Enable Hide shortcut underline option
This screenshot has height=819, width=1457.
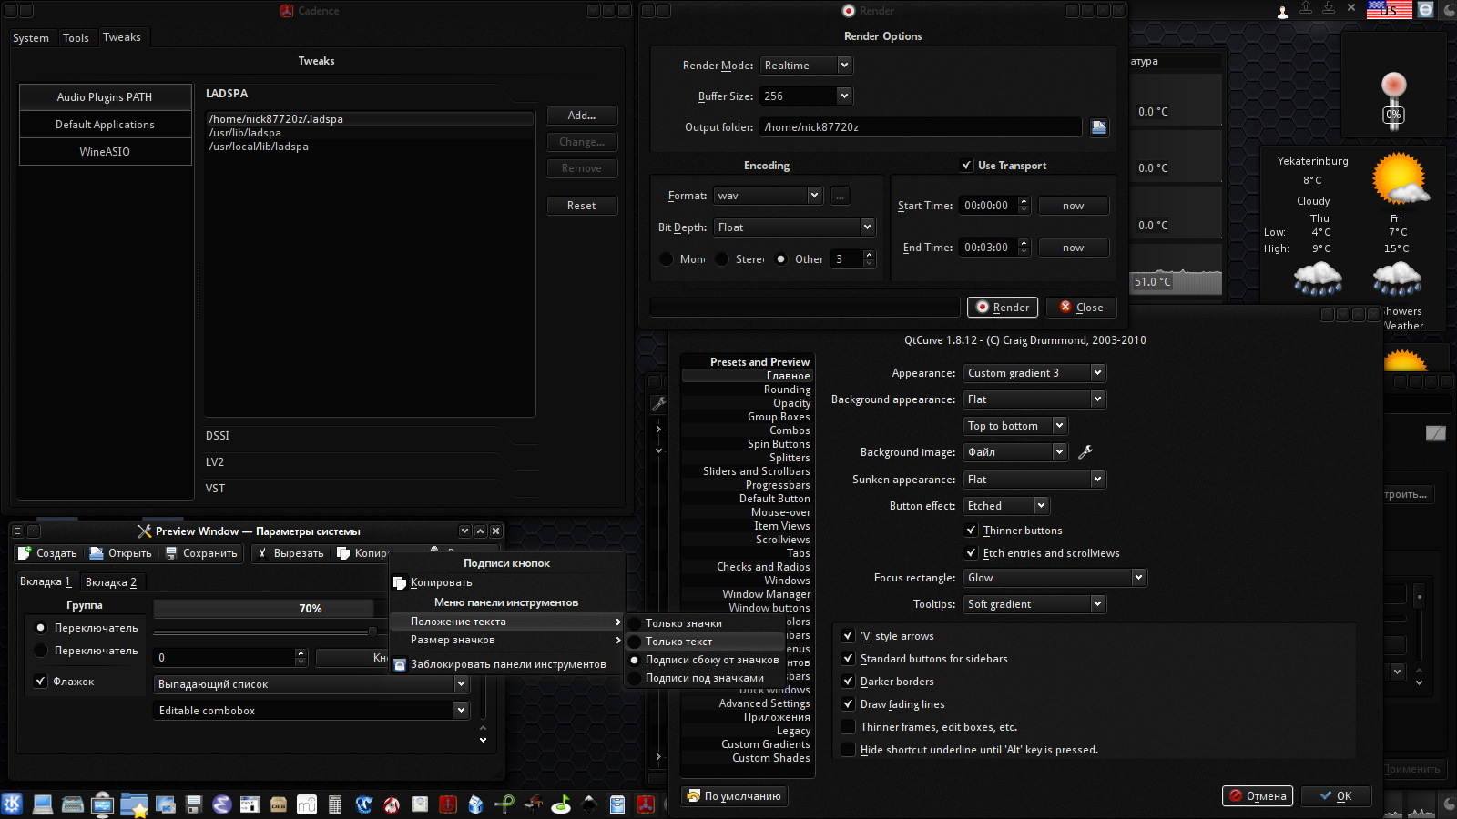tap(849, 750)
